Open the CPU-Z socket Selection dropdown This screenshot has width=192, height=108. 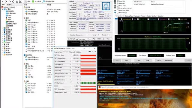coord(82,35)
